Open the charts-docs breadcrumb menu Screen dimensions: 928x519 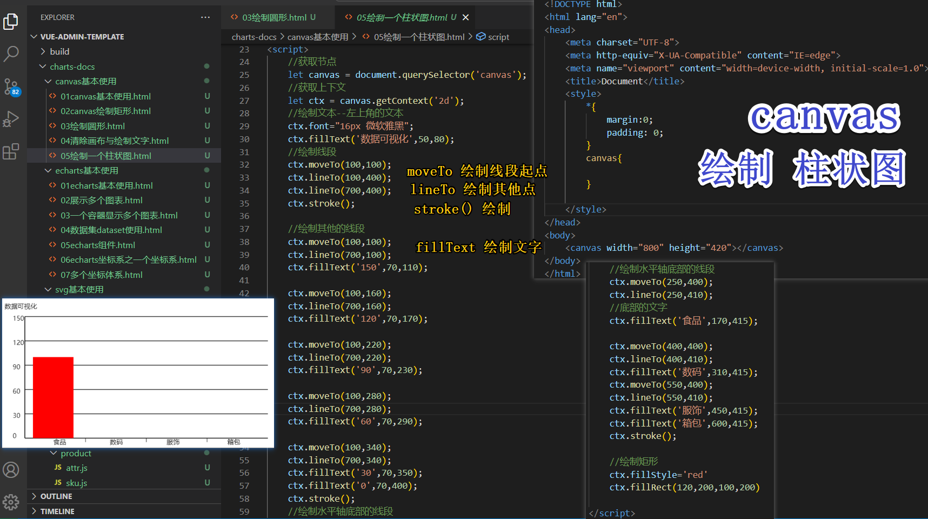pos(254,37)
